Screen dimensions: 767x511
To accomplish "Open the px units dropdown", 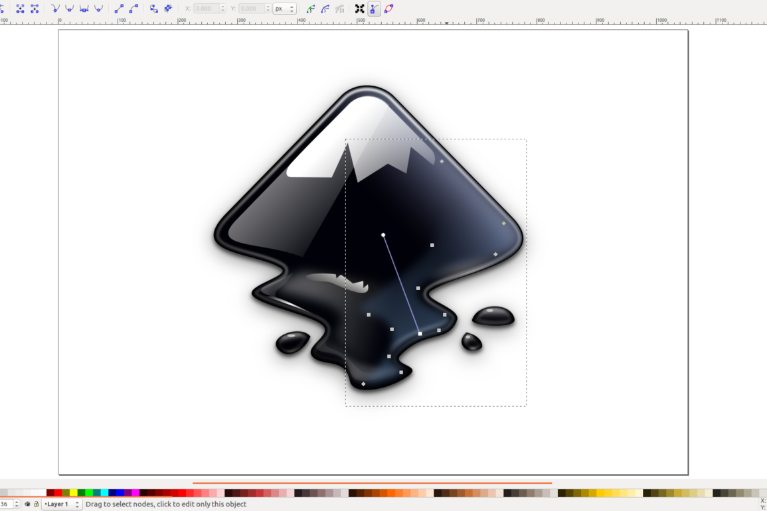I will tap(285, 9).
